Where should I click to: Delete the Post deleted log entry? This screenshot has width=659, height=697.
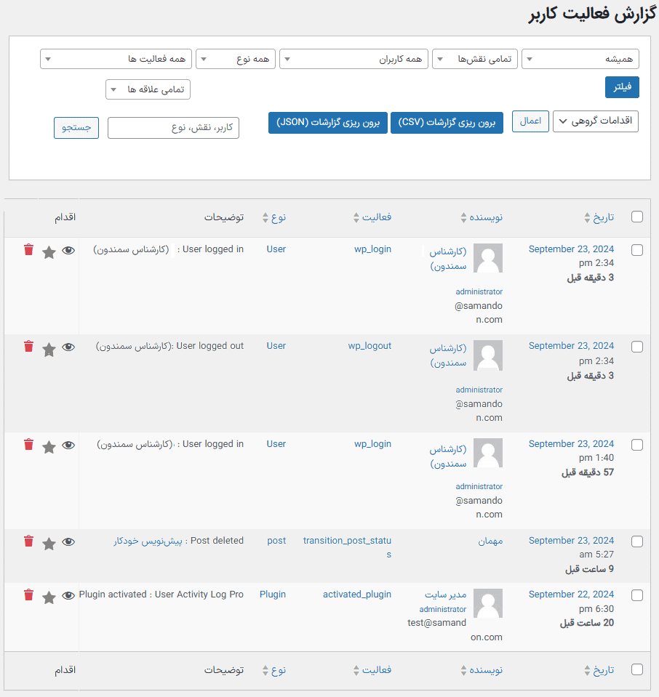click(29, 541)
